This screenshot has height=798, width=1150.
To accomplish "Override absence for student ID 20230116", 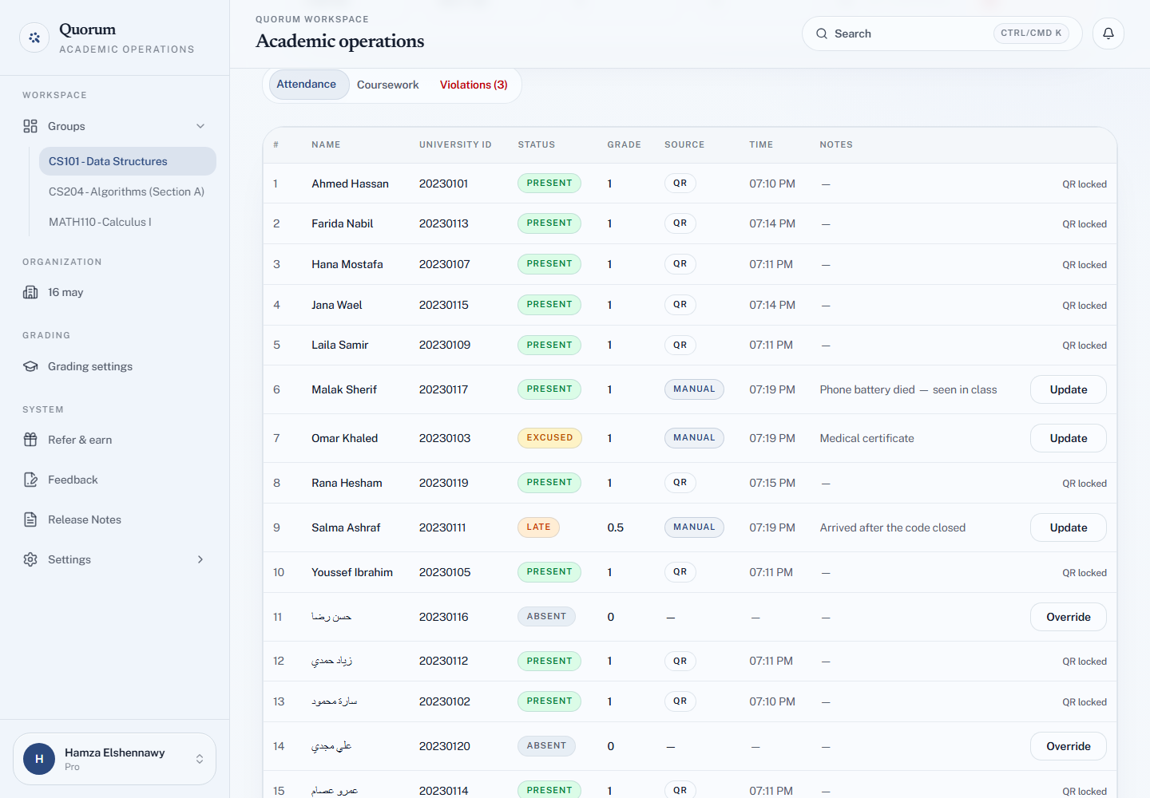I will (1069, 617).
